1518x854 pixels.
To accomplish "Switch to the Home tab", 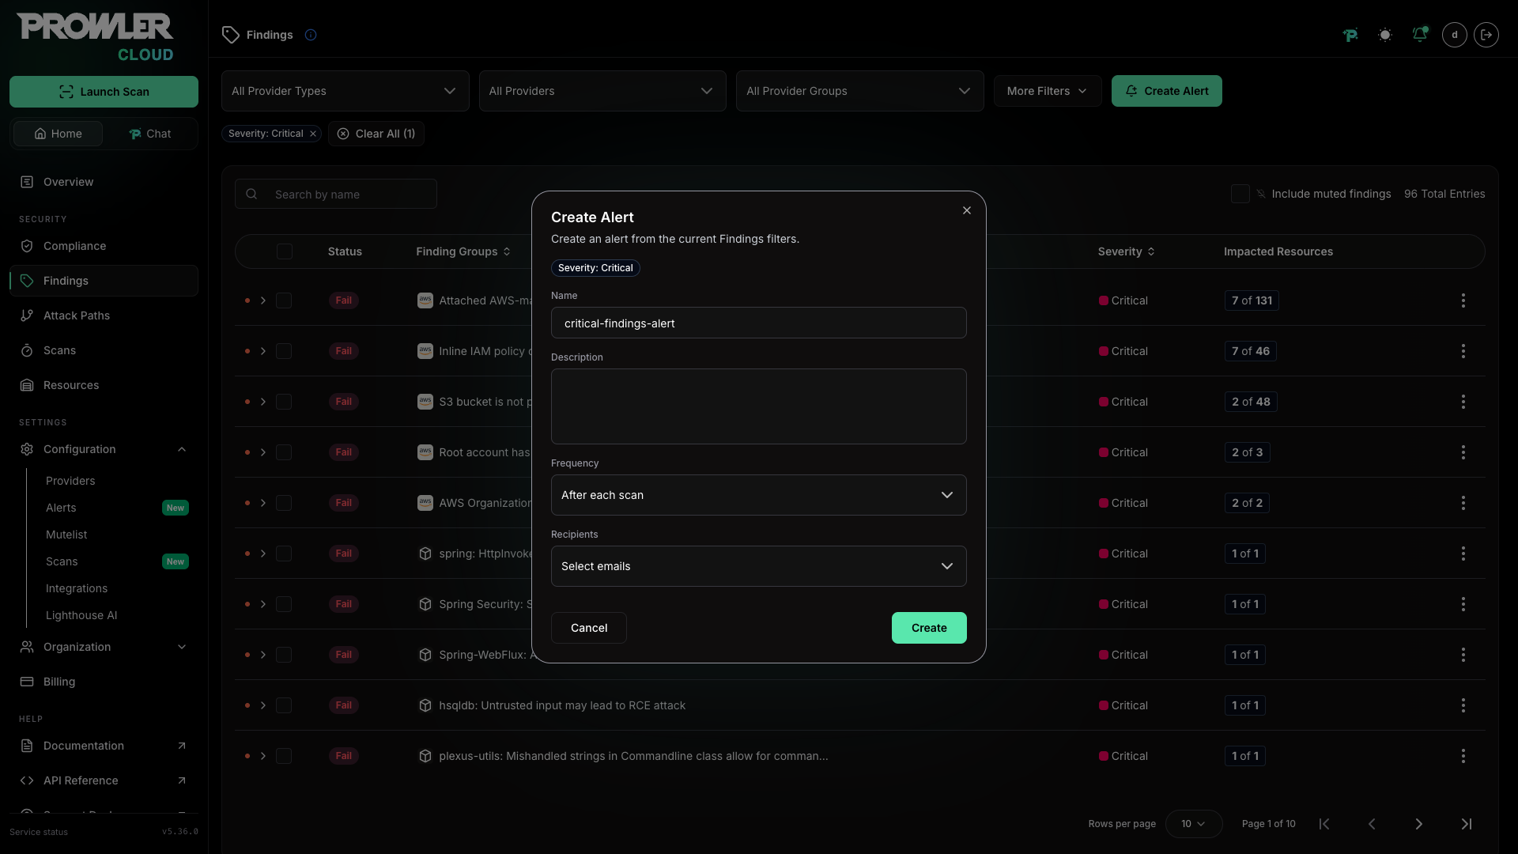I will point(59,134).
